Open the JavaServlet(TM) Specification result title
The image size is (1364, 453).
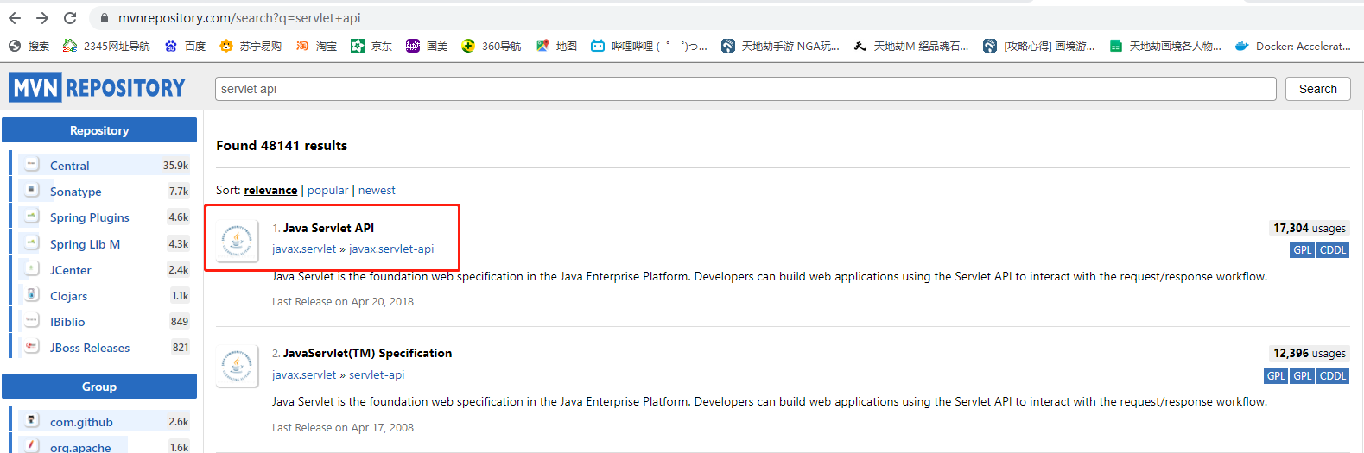pyautogui.click(x=367, y=353)
